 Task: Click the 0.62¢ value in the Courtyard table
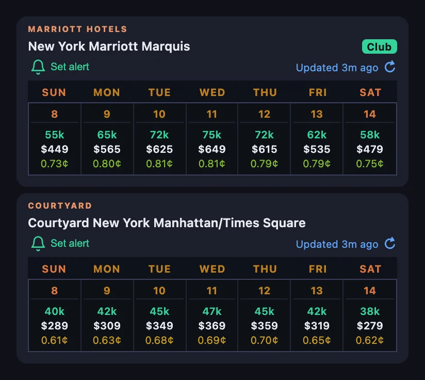point(370,340)
